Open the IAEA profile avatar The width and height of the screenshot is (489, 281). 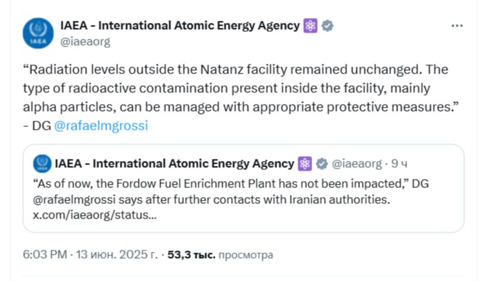[38, 33]
